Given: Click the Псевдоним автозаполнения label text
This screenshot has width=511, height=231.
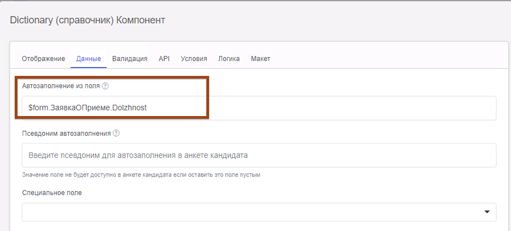Looking at the screenshot, I should (66, 134).
